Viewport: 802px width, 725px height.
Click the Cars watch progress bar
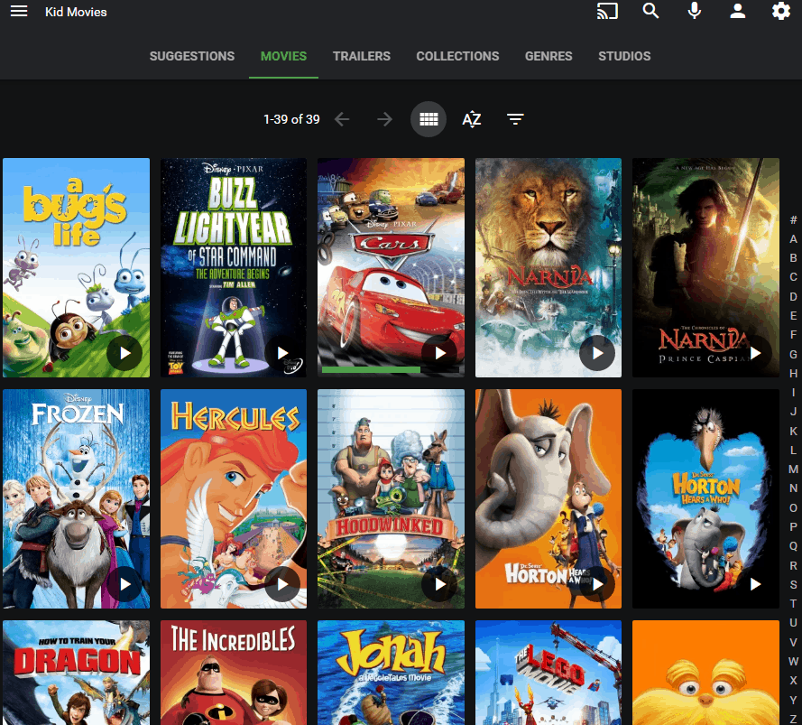pyautogui.click(x=391, y=369)
